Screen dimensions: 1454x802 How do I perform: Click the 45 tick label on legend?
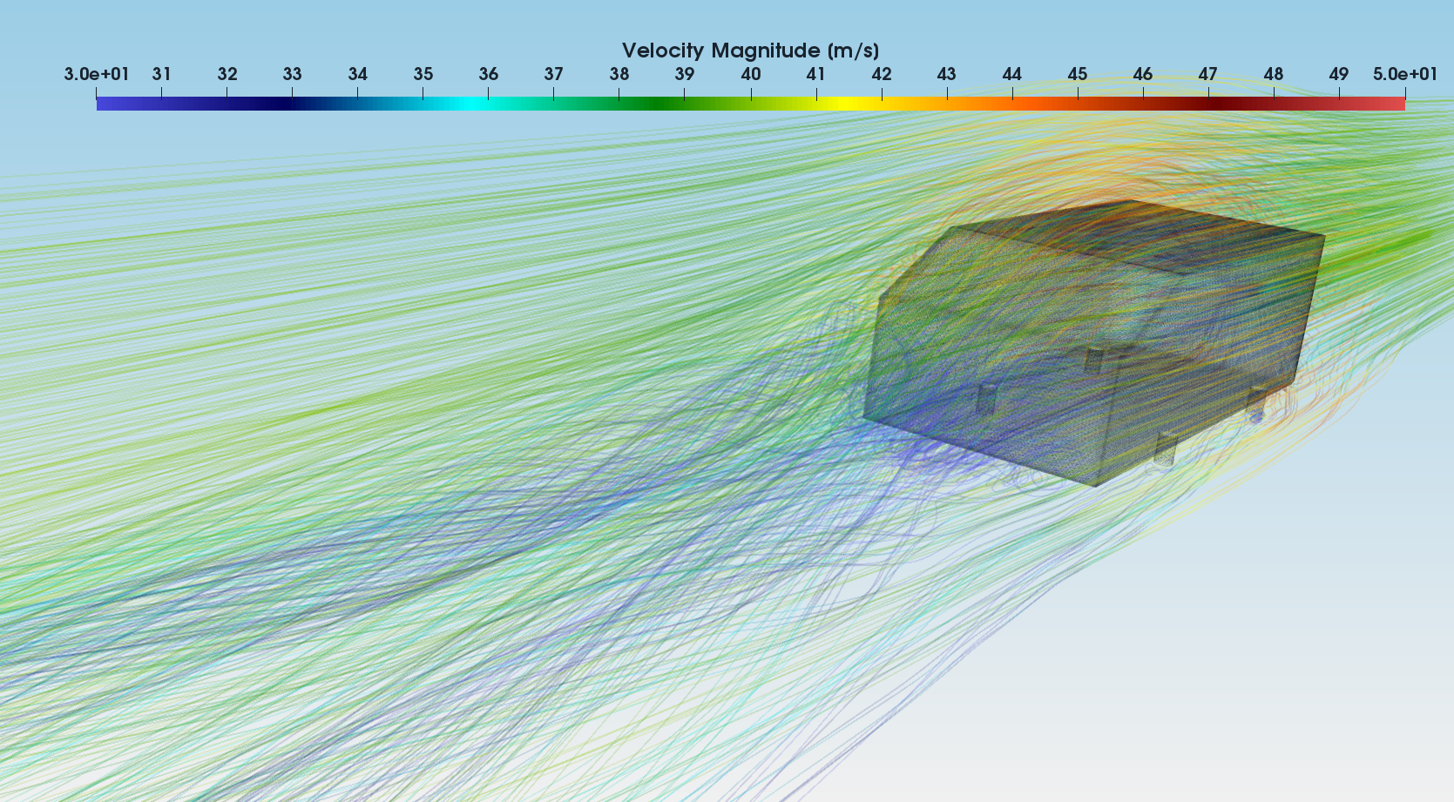tap(1078, 75)
